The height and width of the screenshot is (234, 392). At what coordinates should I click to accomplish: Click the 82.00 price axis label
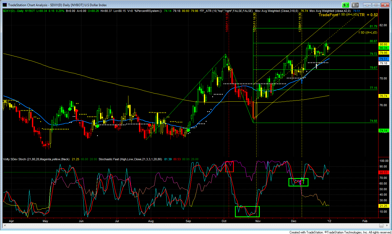click(383, 25)
